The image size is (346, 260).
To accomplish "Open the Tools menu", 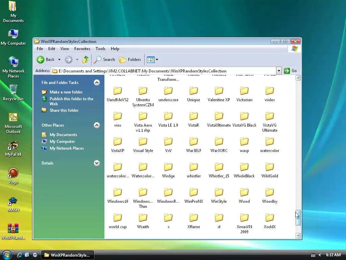I will coord(100,49).
